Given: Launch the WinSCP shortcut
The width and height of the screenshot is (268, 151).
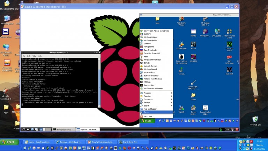Looking at the screenshot, I should point(181,109).
